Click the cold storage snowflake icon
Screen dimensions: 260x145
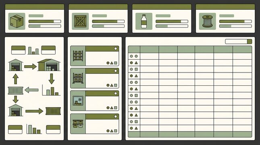pos(80,100)
